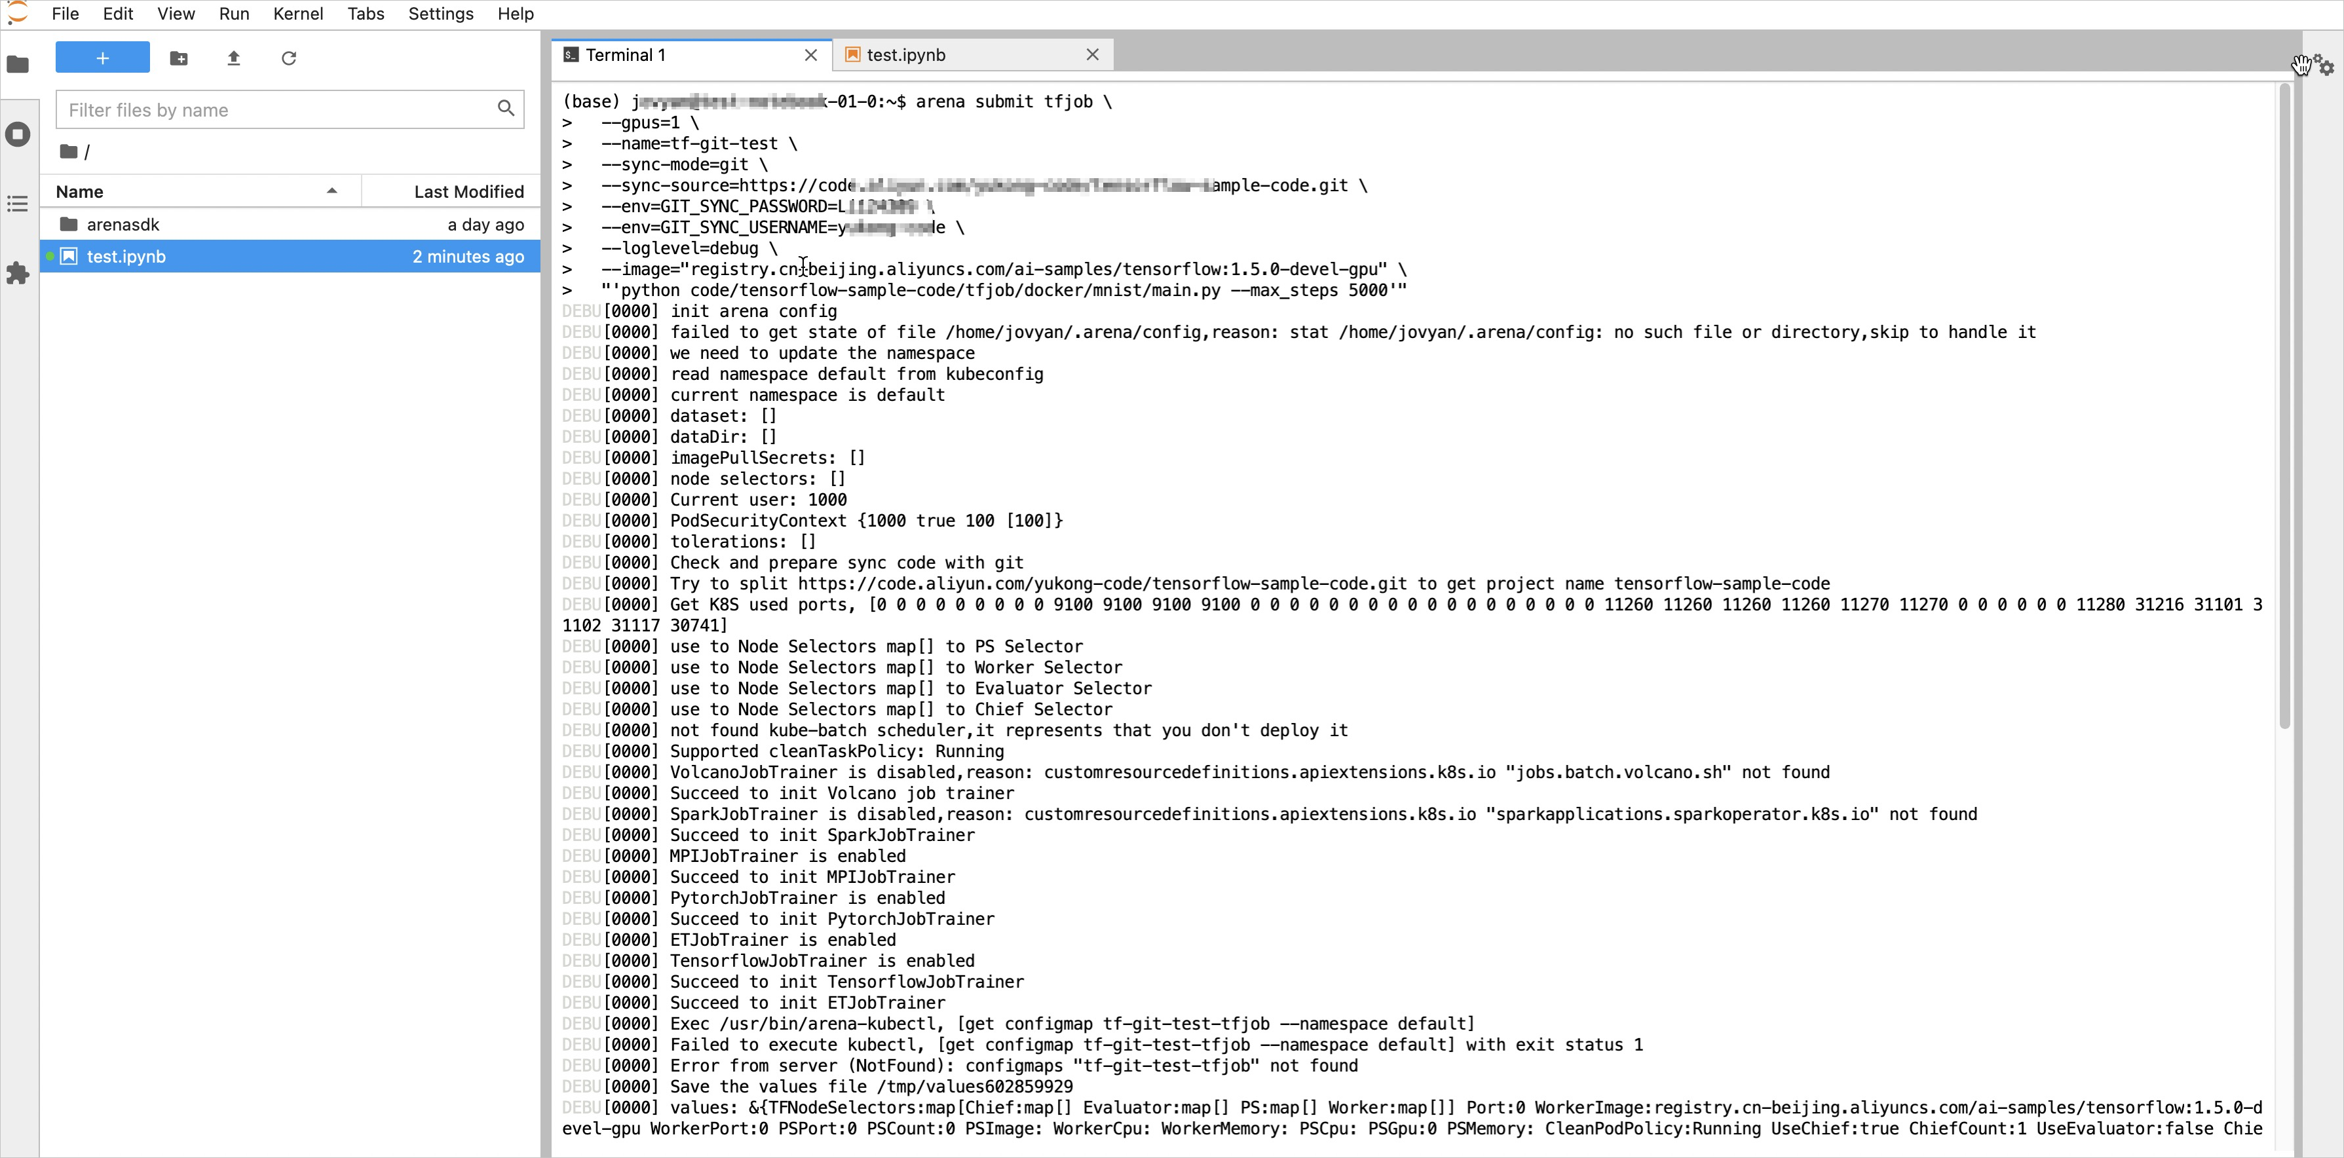Click the Upload Files icon
The height and width of the screenshot is (1158, 2344).
tap(233, 58)
